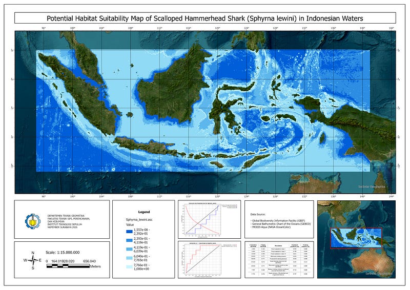Screen dimensions: 410x290
Task: Select the map title about Scalloped Hammerhead Shark
Action: click(x=204, y=18)
